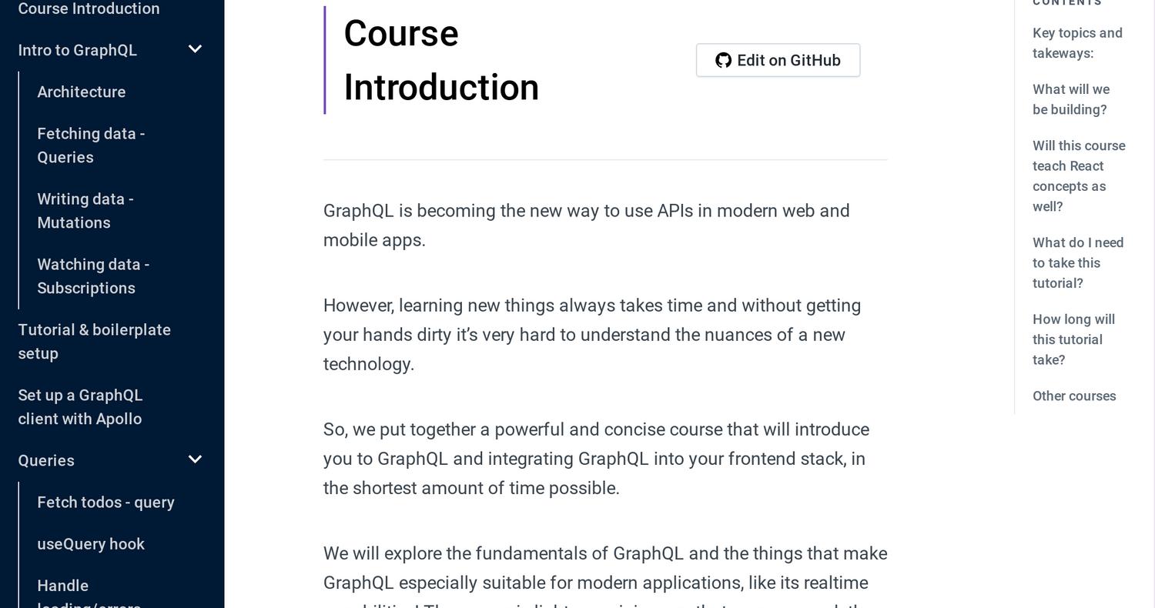The image size is (1155, 608).
Task: Go to Set up a GraphQL client with Apollo
Action: click(80, 406)
